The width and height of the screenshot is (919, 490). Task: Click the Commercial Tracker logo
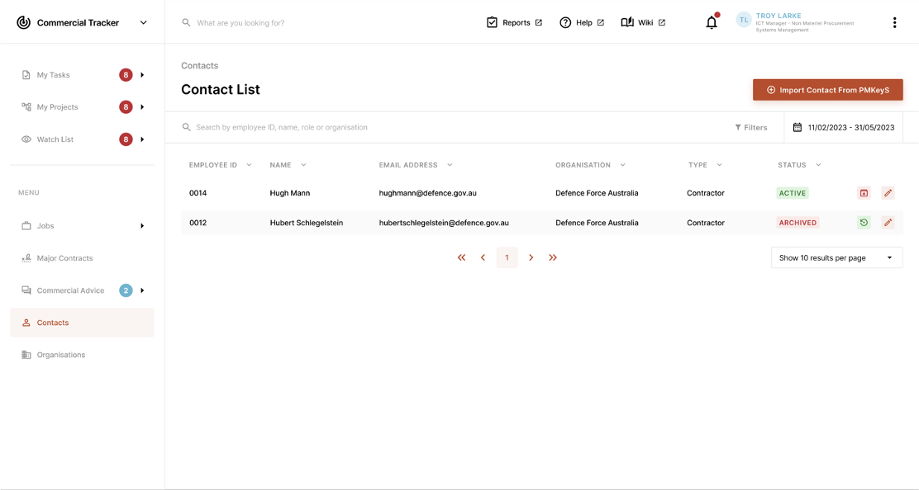pos(23,22)
